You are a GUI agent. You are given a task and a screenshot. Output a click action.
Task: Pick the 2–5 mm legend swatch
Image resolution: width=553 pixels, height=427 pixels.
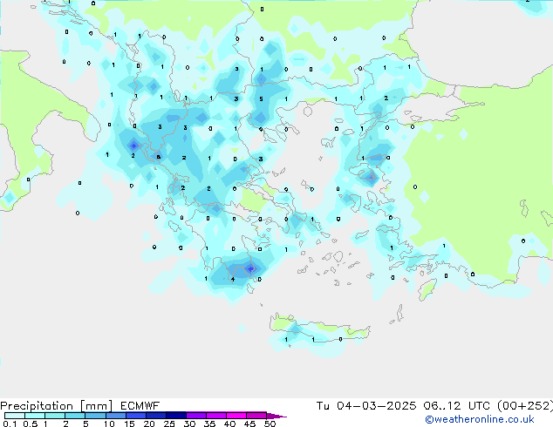pos(75,416)
